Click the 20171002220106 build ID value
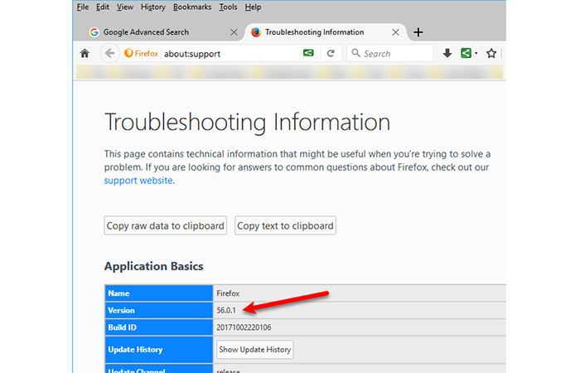The width and height of the screenshot is (580, 373). pyautogui.click(x=244, y=327)
